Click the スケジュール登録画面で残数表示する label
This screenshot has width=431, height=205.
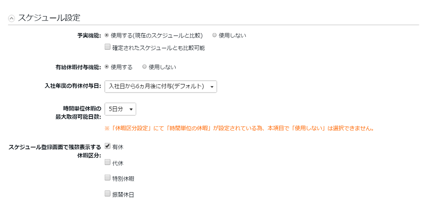click(x=55, y=147)
